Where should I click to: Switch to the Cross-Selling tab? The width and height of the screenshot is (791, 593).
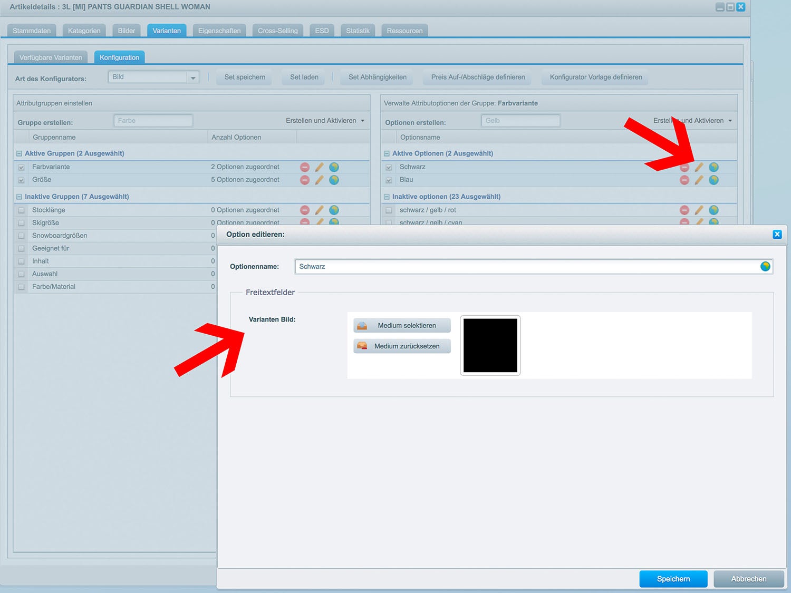click(x=278, y=31)
